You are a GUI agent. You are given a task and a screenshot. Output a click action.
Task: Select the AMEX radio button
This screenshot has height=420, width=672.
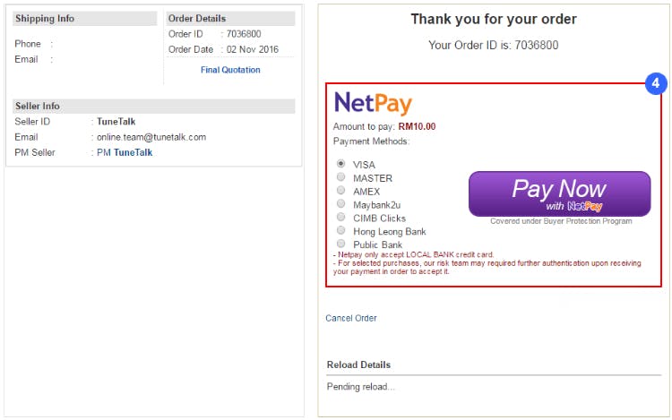(341, 190)
